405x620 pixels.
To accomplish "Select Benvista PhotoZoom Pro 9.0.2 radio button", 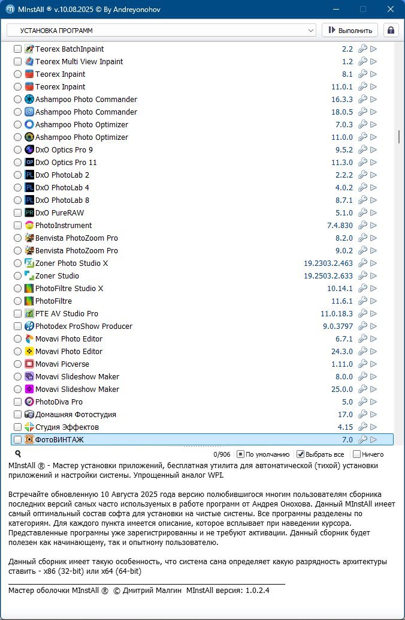I will (17, 251).
